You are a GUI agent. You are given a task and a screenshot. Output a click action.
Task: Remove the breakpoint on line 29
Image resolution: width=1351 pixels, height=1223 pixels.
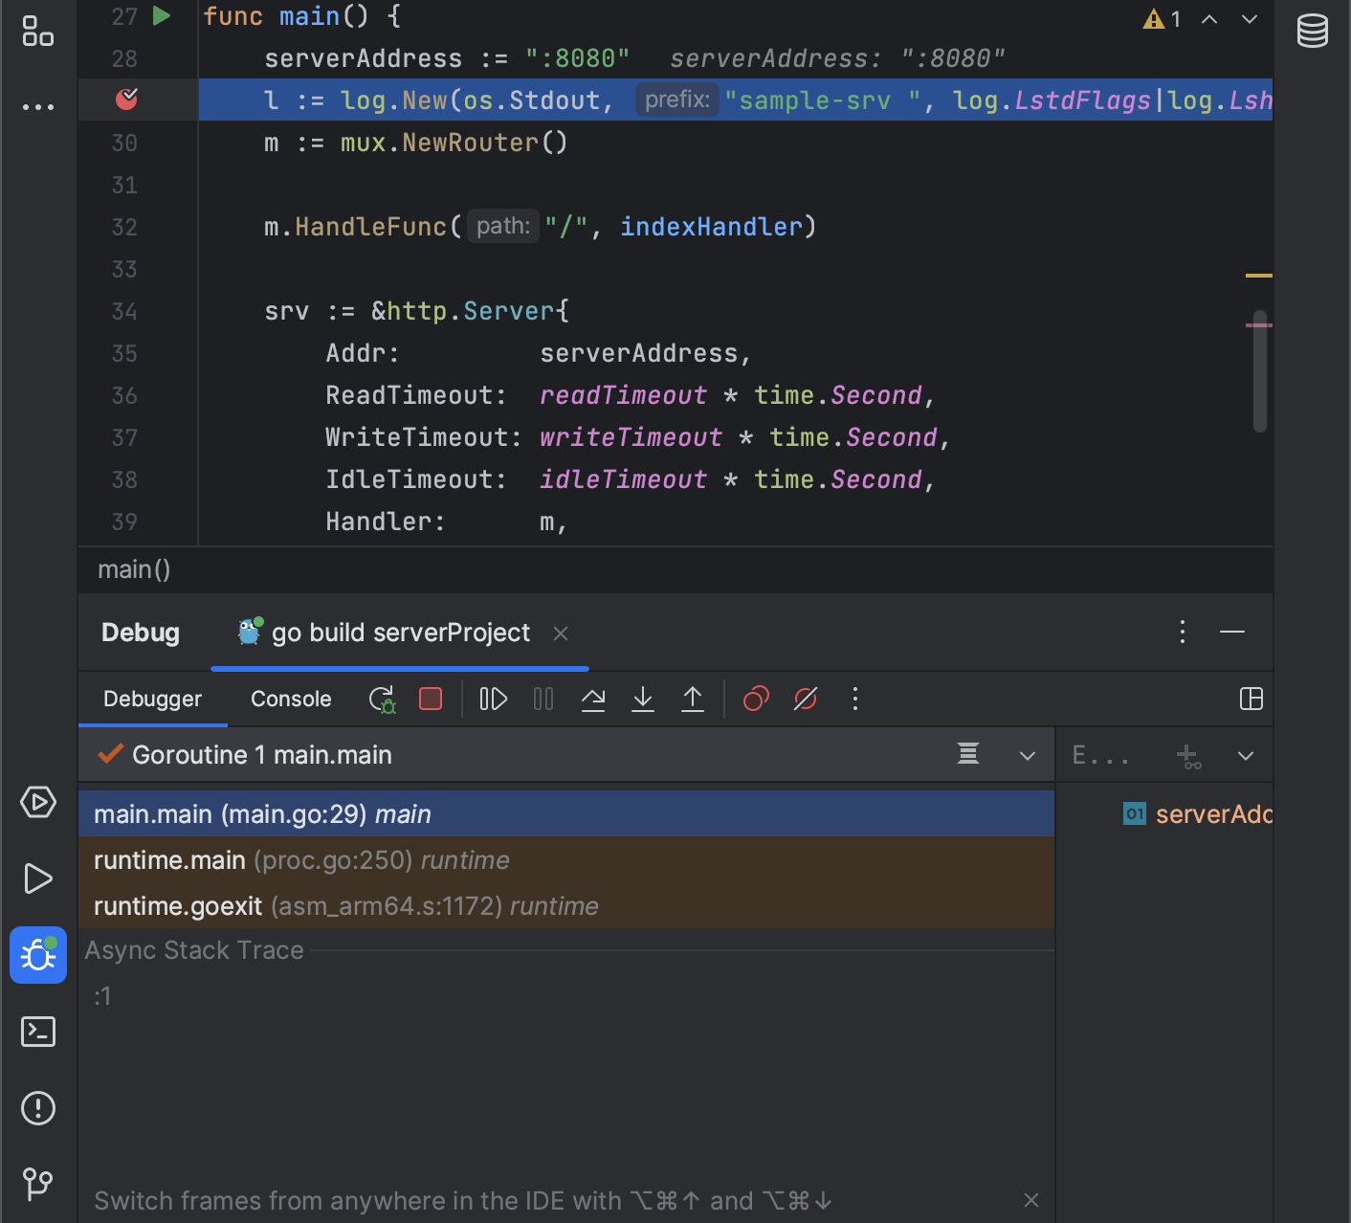point(125,99)
